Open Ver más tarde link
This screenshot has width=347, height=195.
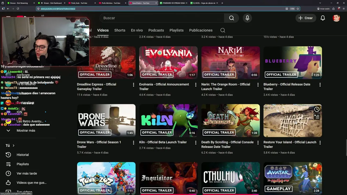[27, 174]
